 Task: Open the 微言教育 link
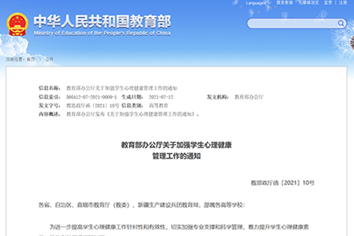point(284,4)
